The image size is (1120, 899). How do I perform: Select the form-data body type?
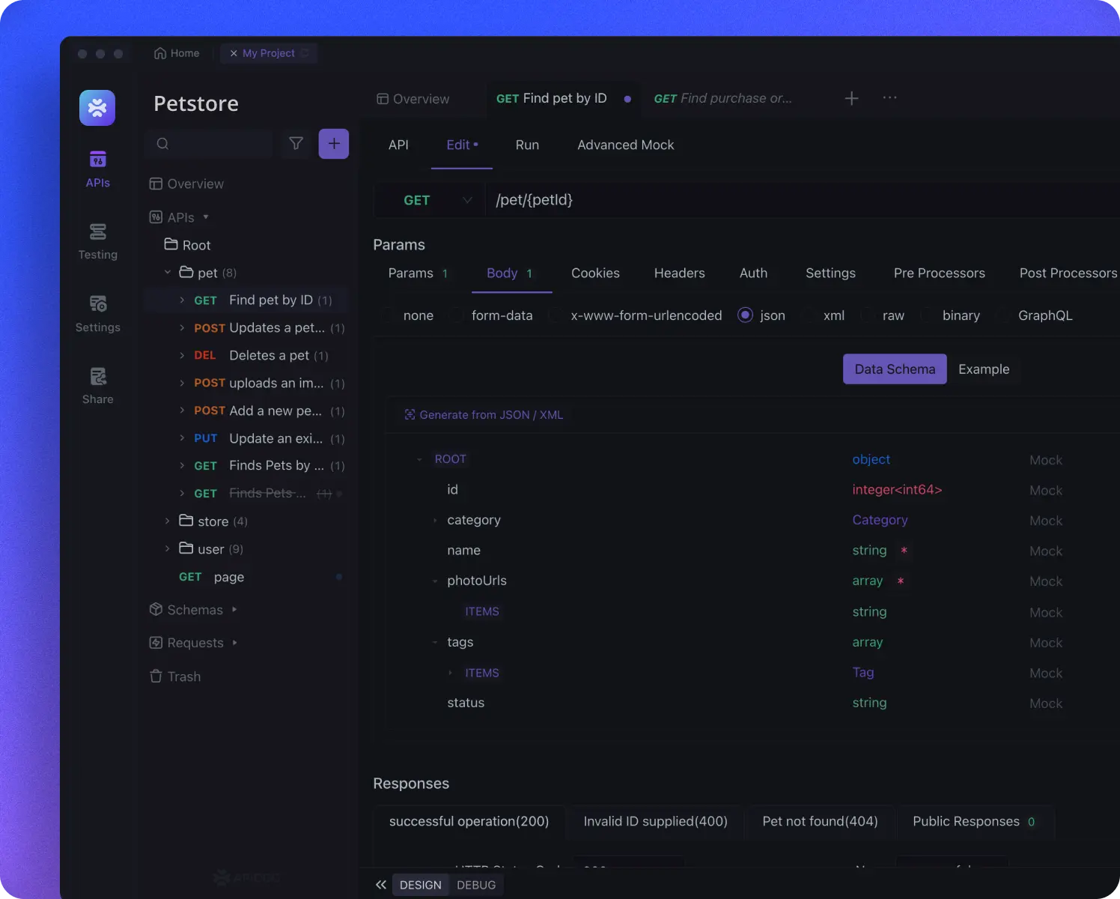click(x=493, y=315)
